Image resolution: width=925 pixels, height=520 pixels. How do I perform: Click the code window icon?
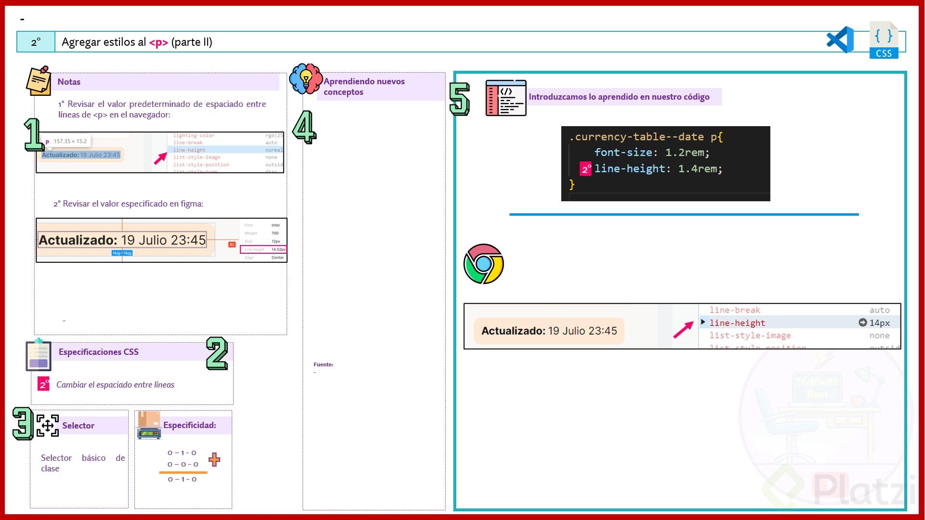click(506, 98)
